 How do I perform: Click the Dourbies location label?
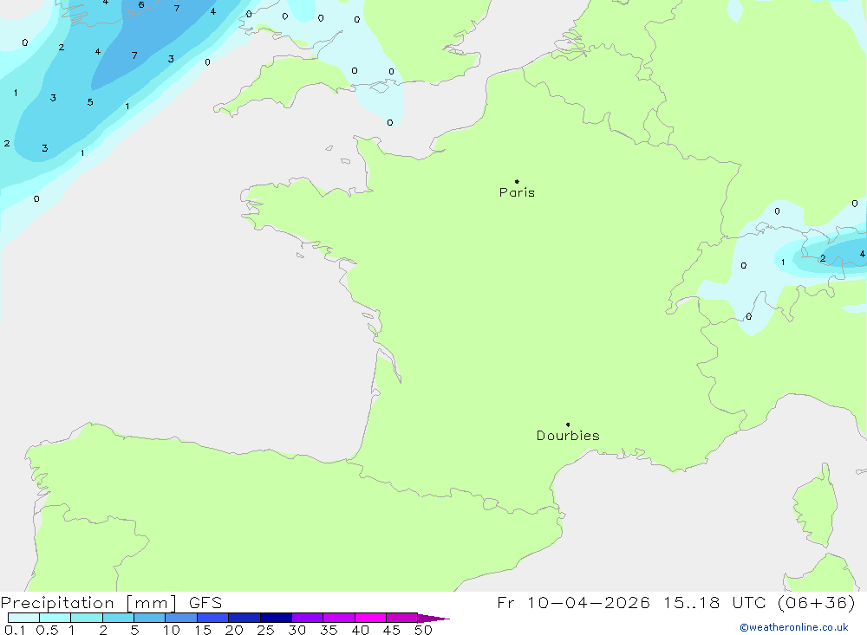pos(568,436)
